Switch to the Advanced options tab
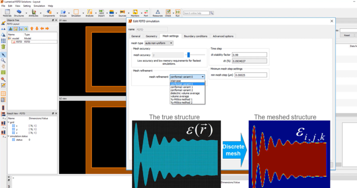The image size is (357, 188). point(223,36)
